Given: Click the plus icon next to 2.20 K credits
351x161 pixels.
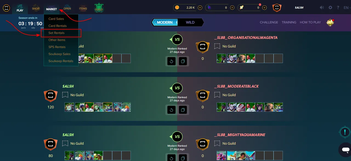Looking at the screenshot, I should (x=200, y=8).
